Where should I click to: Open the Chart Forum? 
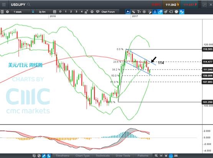point(106,12)
